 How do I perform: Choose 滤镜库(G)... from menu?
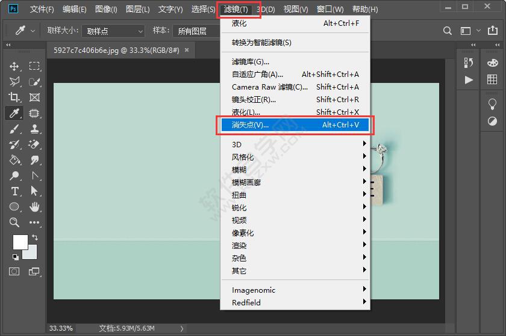(295, 61)
